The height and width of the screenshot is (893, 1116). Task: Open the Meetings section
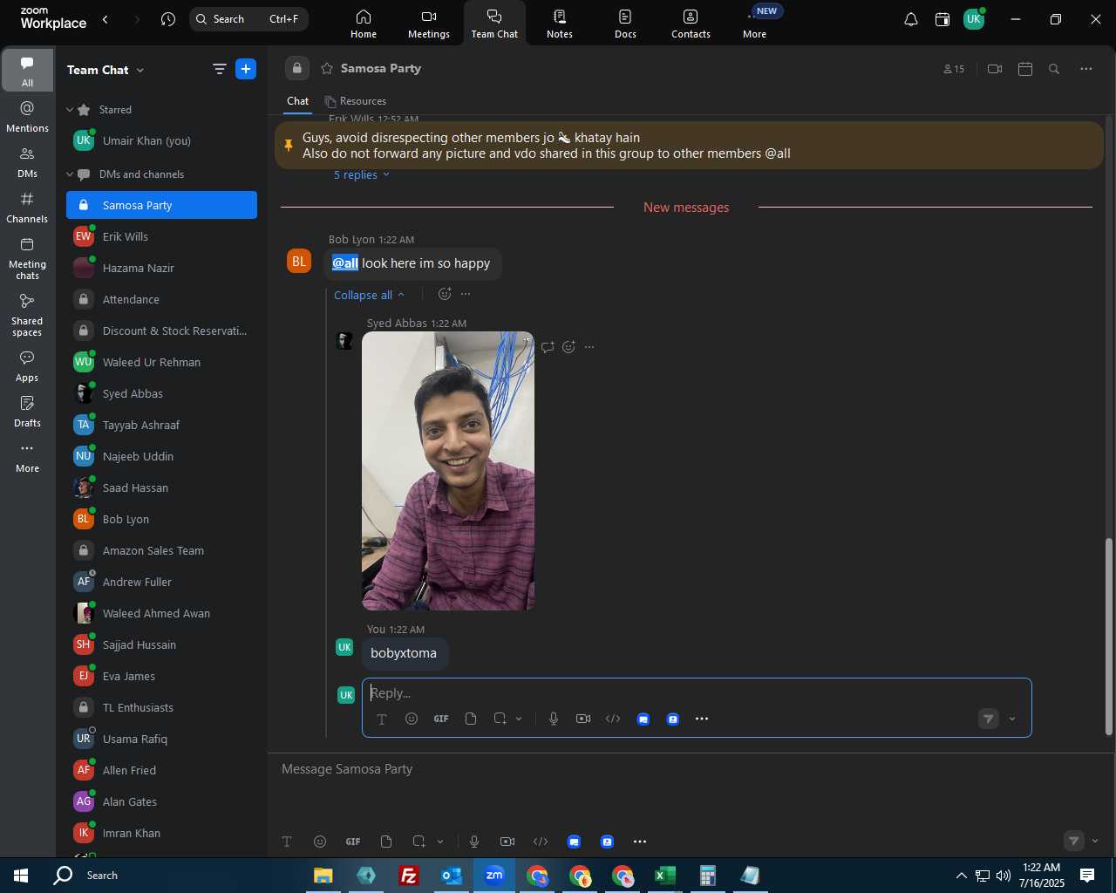(429, 23)
